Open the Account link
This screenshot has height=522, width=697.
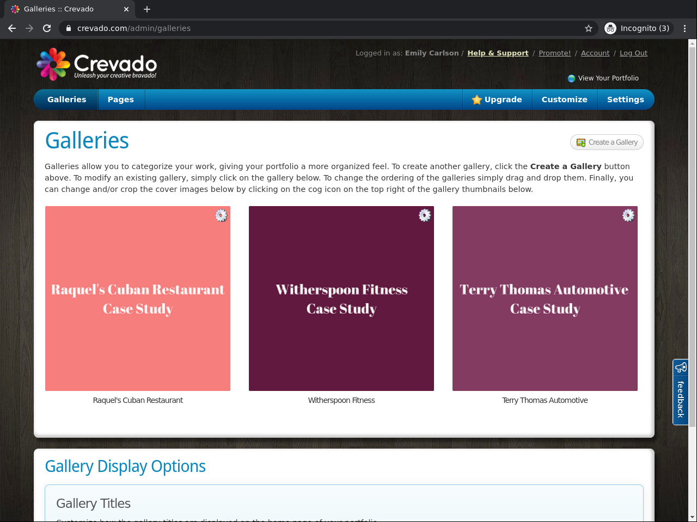pyautogui.click(x=595, y=53)
